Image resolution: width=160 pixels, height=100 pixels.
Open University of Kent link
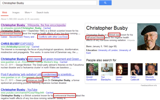pyautogui.click(x=108, y=51)
